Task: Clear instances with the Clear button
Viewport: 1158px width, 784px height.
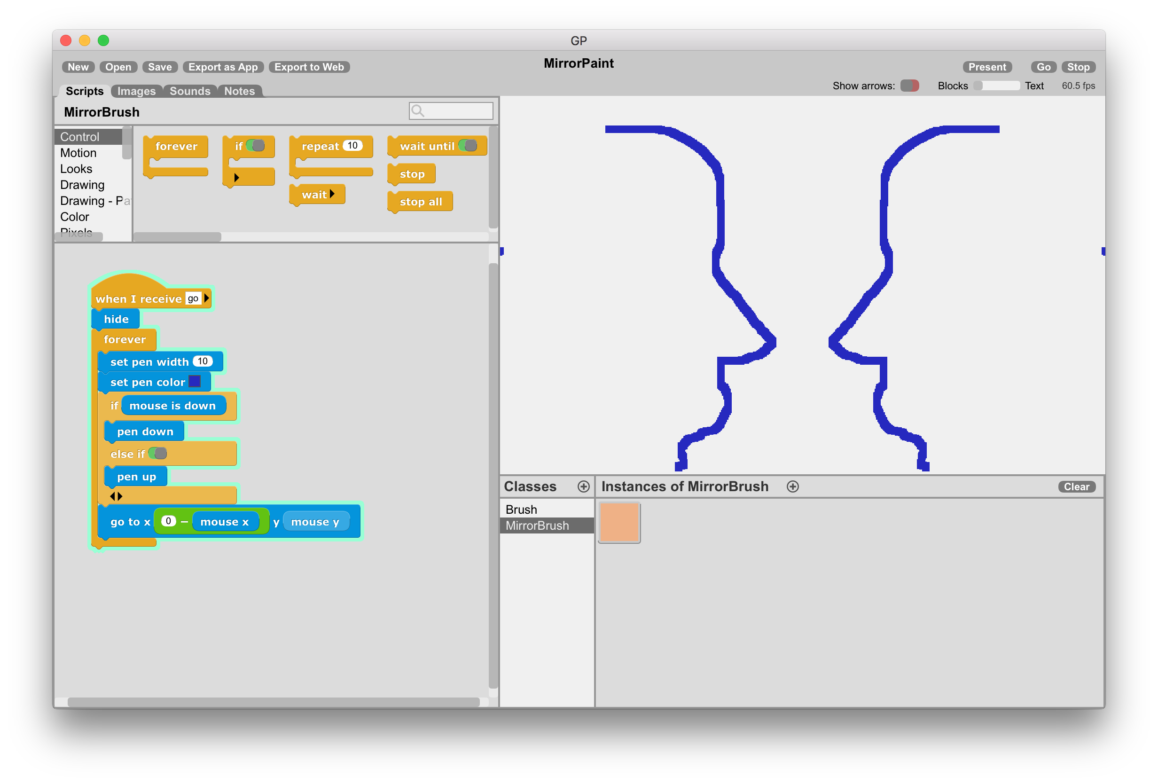Action: tap(1076, 486)
